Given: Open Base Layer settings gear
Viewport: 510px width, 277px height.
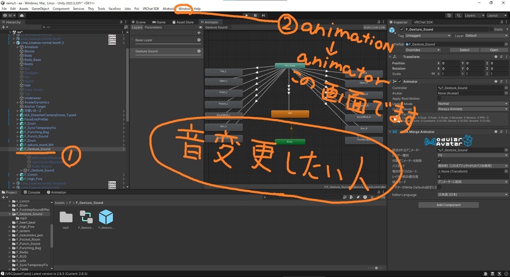Looking at the screenshot, I should 199,40.
